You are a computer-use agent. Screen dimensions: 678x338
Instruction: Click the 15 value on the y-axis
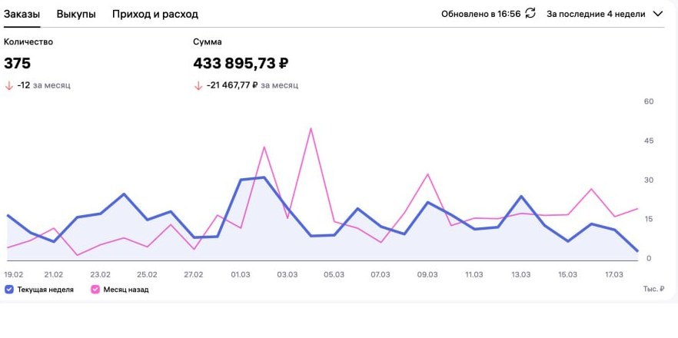(x=649, y=219)
